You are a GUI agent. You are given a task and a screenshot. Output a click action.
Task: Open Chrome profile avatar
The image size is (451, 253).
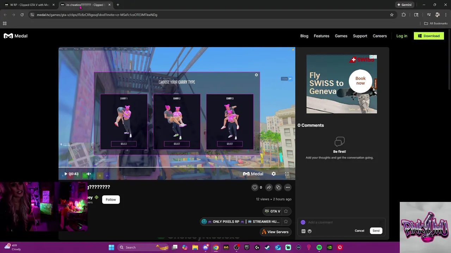[437, 15]
